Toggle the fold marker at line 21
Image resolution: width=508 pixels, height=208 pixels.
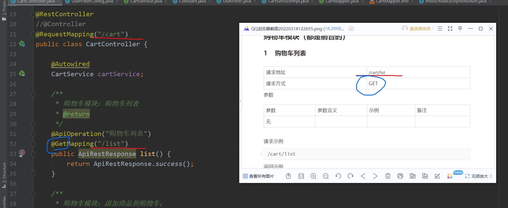(x=33, y=34)
